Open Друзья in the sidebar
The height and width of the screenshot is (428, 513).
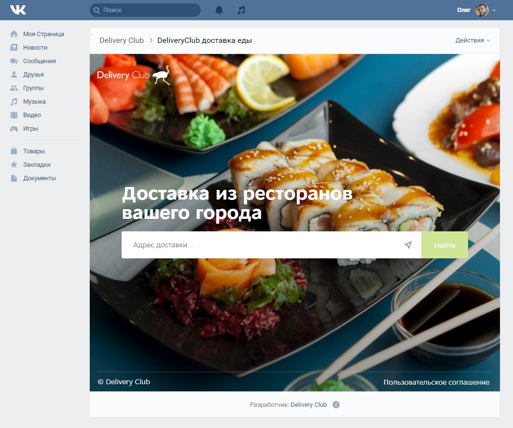(x=33, y=75)
